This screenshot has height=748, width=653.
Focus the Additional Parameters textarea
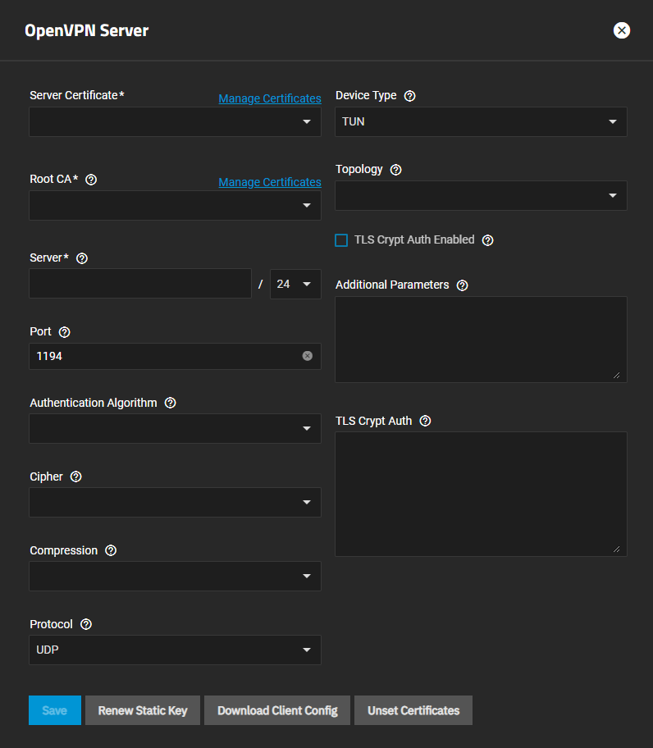[481, 340]
